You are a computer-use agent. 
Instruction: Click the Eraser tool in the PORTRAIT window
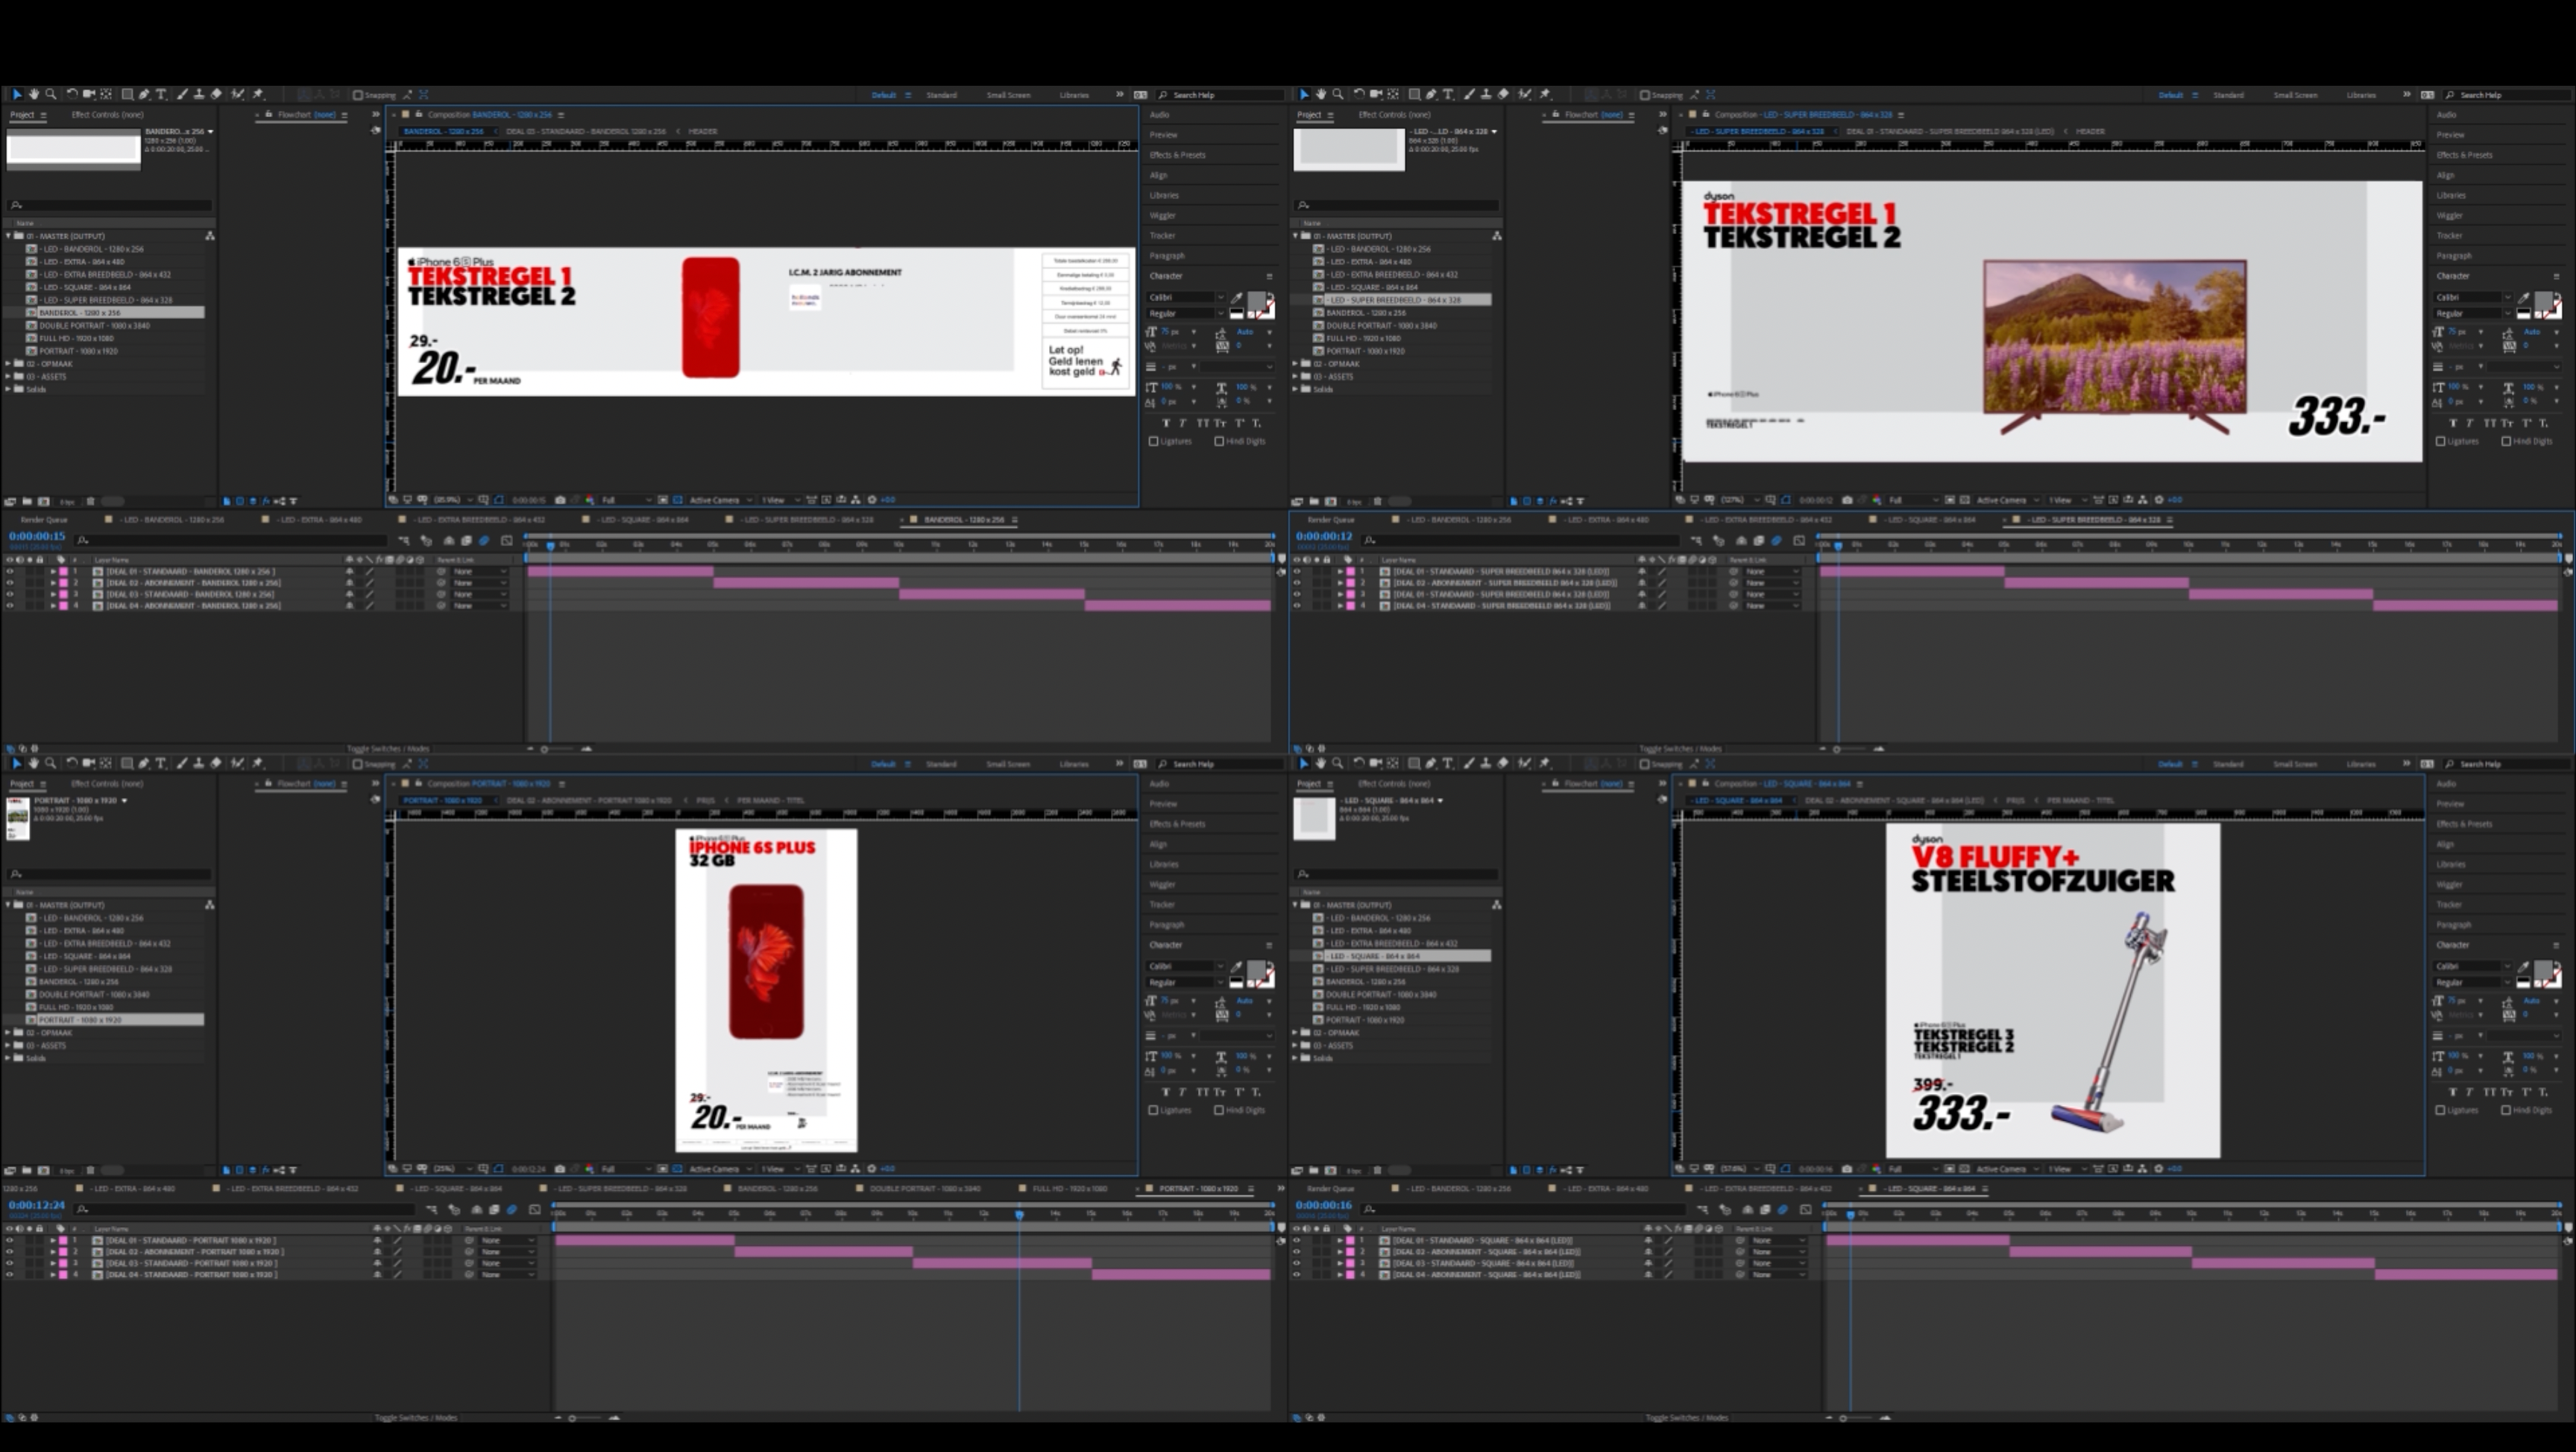[x=216, y=763]
